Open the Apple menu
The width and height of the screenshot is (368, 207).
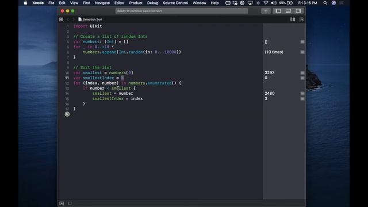pyautogui.click(x=25, y=3)
